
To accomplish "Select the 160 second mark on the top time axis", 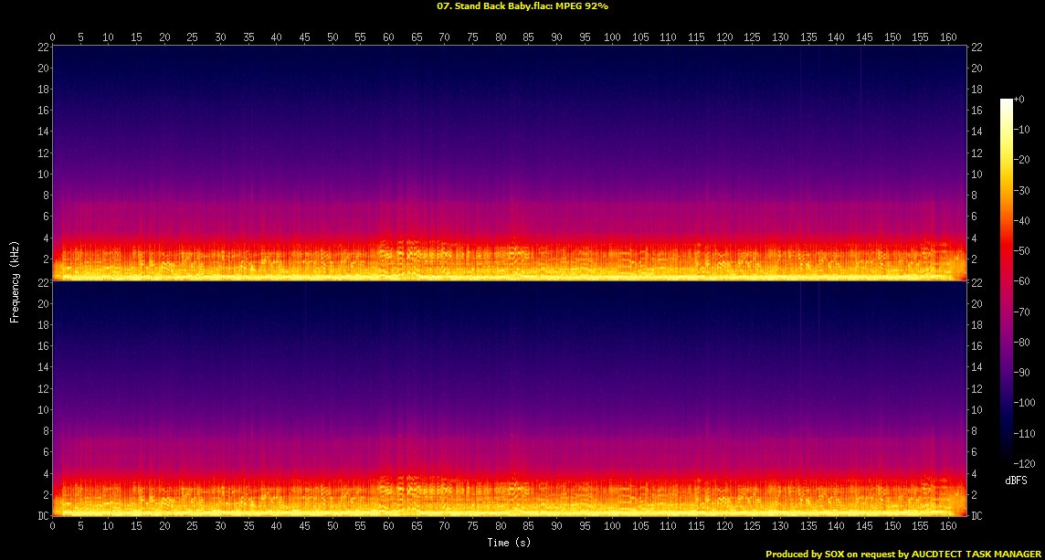I will (x=948, y=37).
